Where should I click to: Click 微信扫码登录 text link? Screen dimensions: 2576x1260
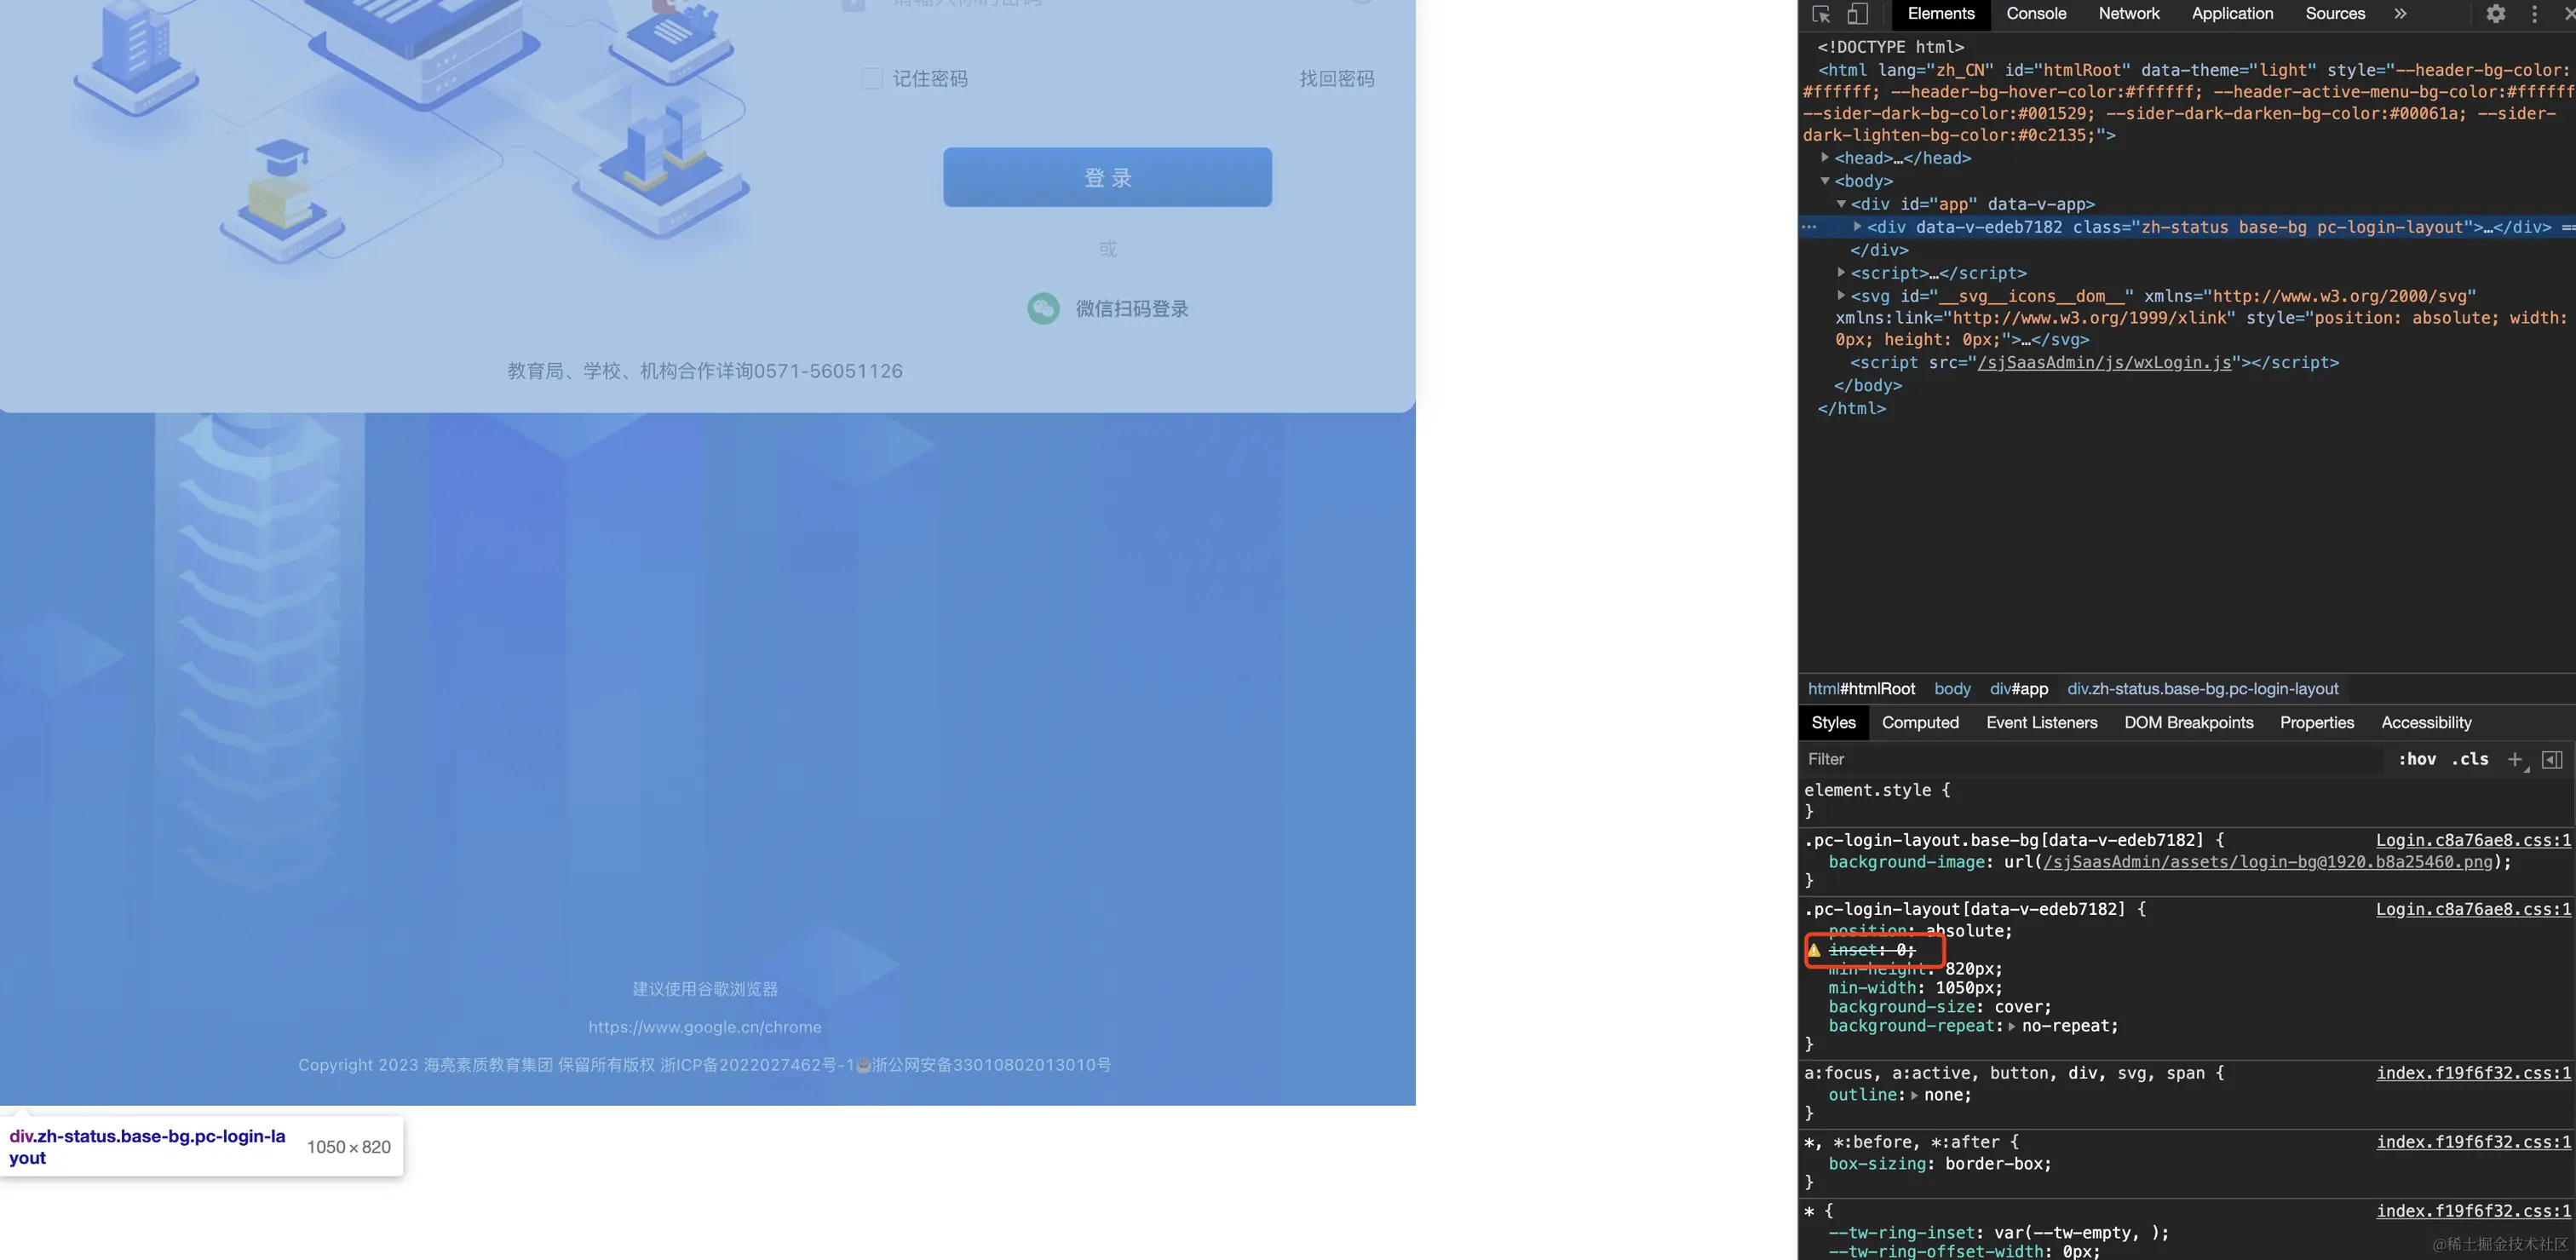[1132, 308]
